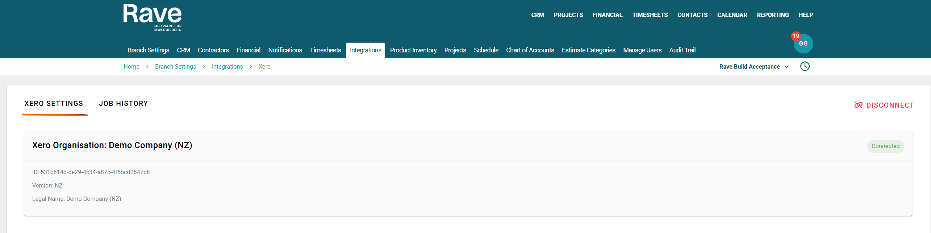931x233 pixels.
Task: Click the Xero Organisation heading
Action: [x=112, y=145]
